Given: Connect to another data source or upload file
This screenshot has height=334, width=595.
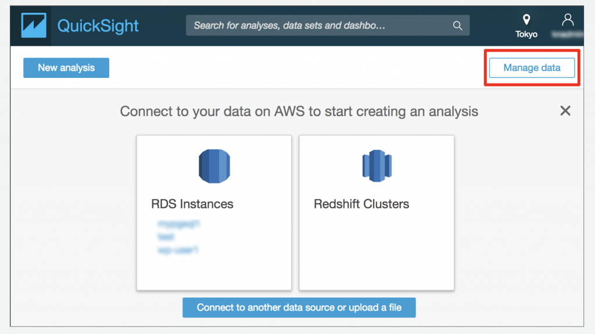Looking at the screenshot, I should 299,307.
